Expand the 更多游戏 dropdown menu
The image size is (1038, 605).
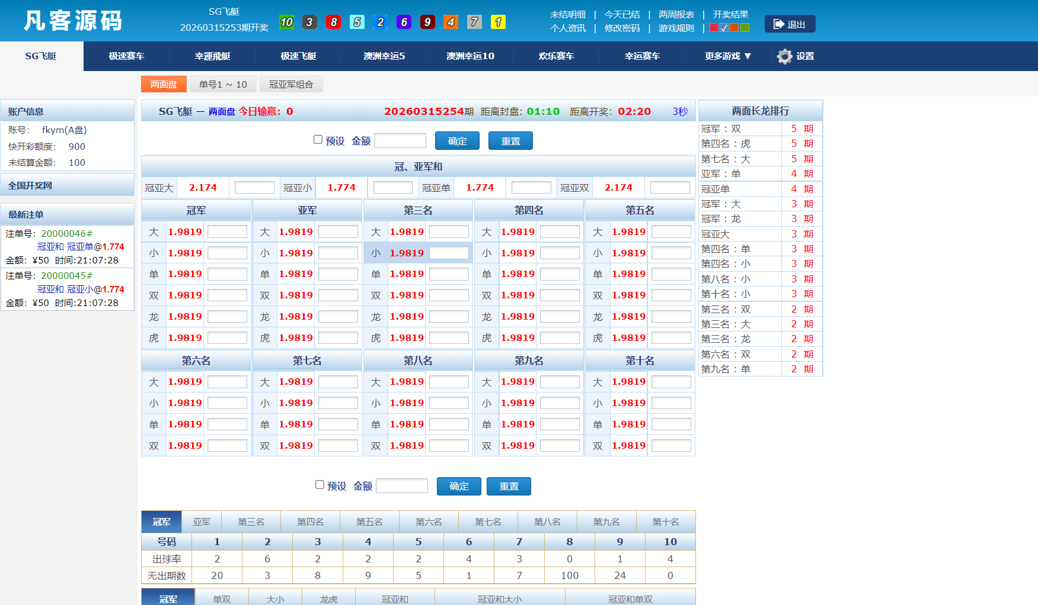(726, 56)
